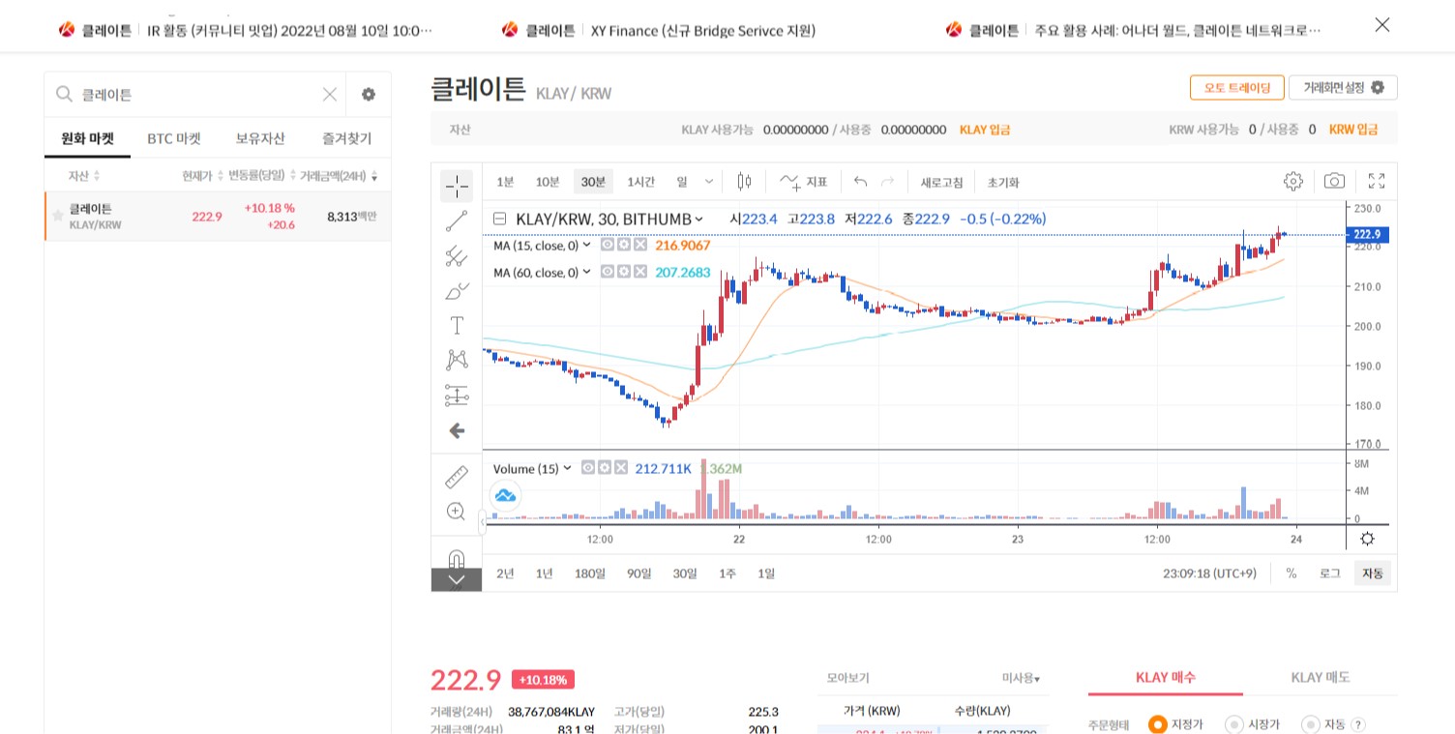Select the ruler measure tool
Screen dimensions: 1455x734
[x=457, y=477]
